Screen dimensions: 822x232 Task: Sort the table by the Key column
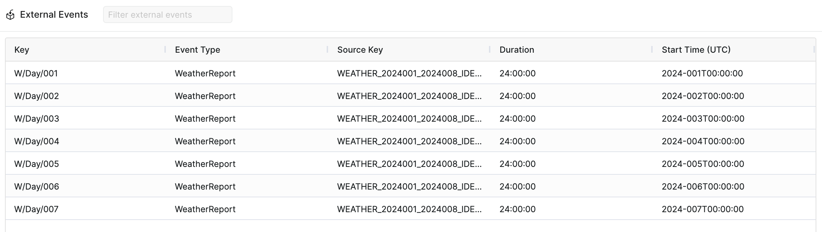coord(21,50)
